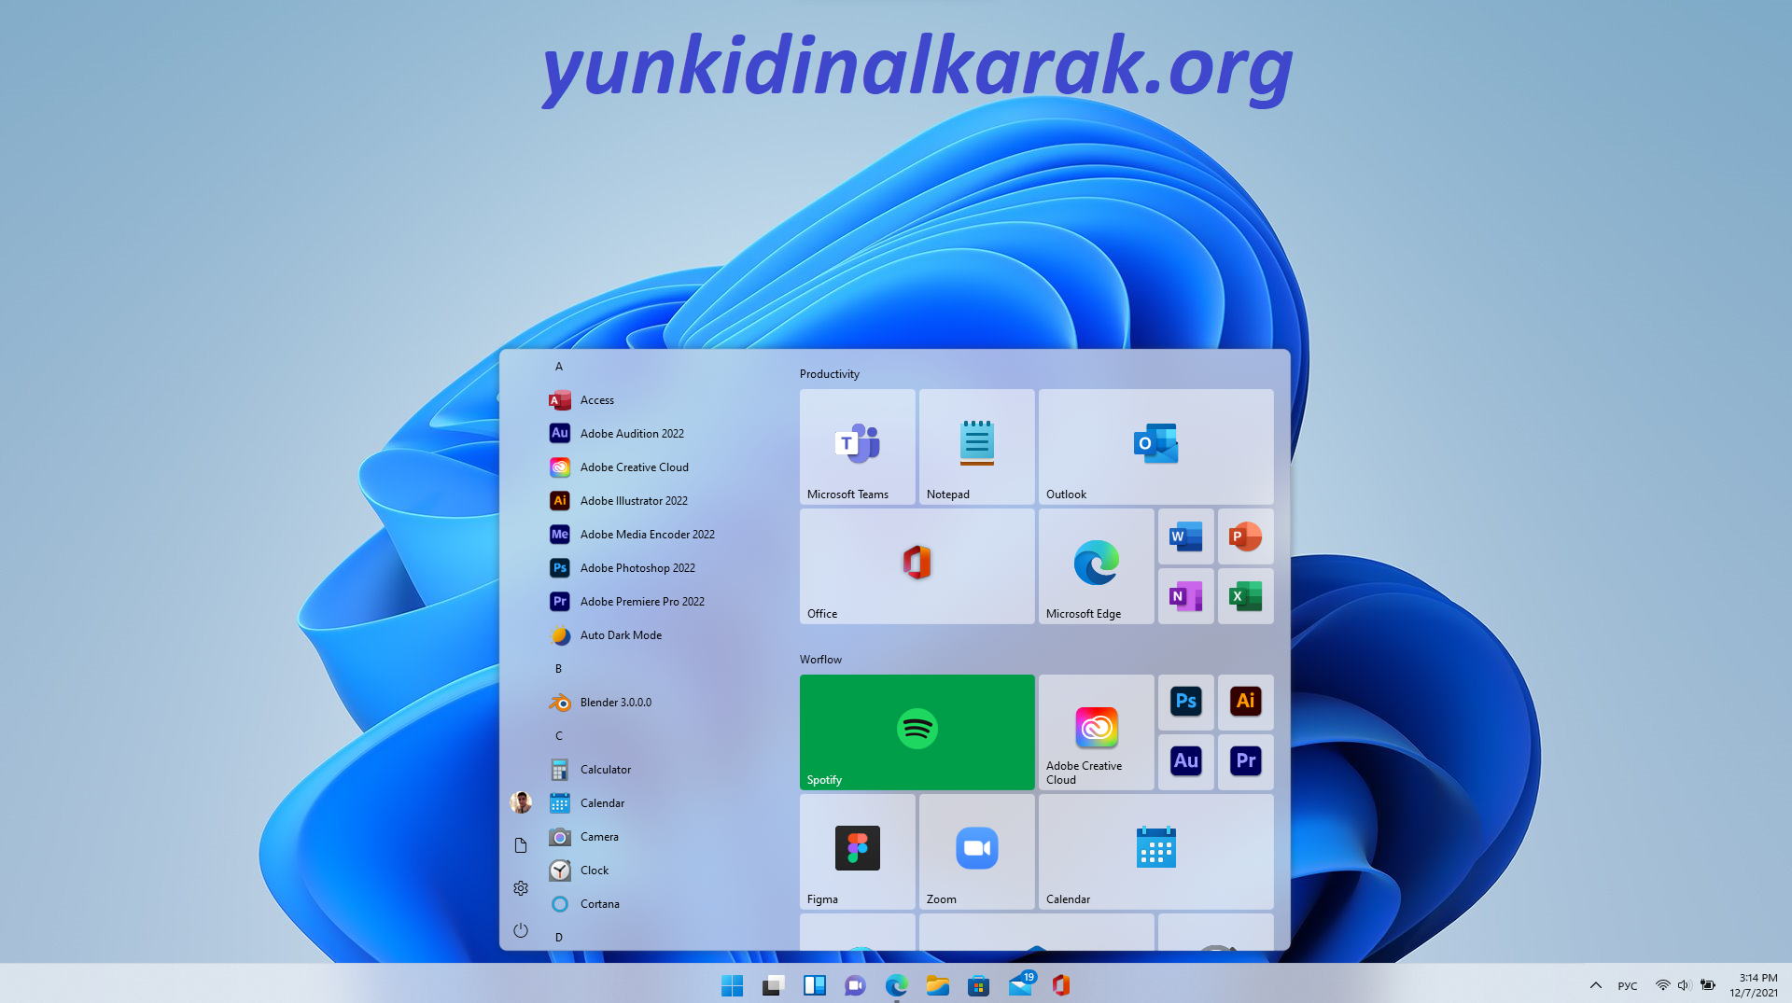Jump using letter C header
Image resolution: width=1792 pixels, height=1003 pixels.
[x=559, y=736]
